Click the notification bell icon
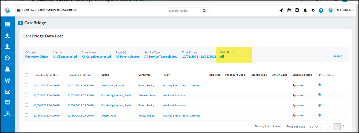This screenshot has width=359, height=133. (305, 10)
